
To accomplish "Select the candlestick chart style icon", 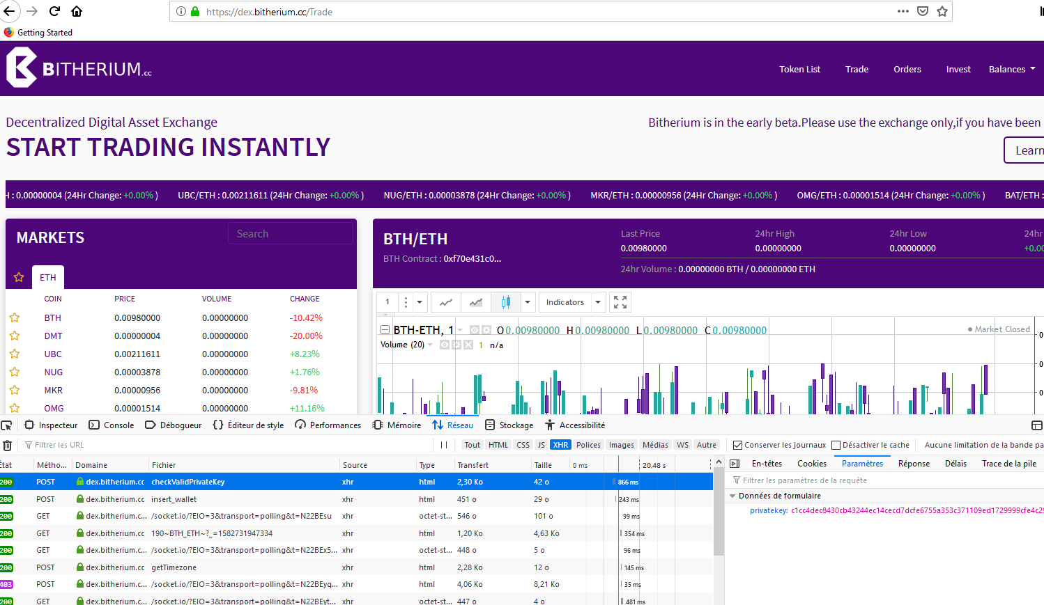I will coord(506,302).
